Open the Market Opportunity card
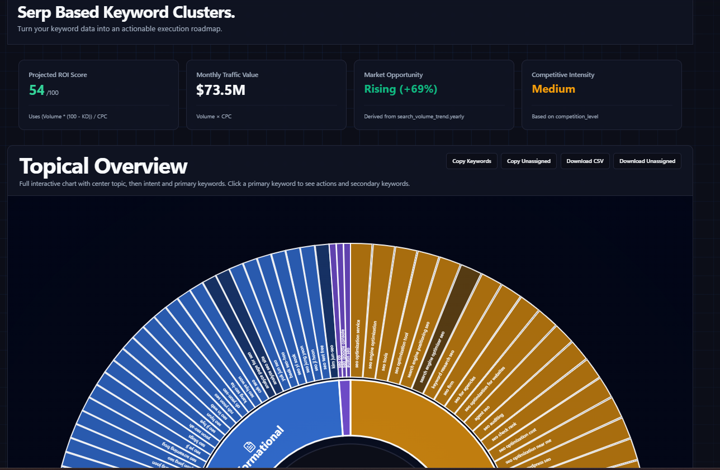Screen dimensions: 720x470 [x=434, y=95]
